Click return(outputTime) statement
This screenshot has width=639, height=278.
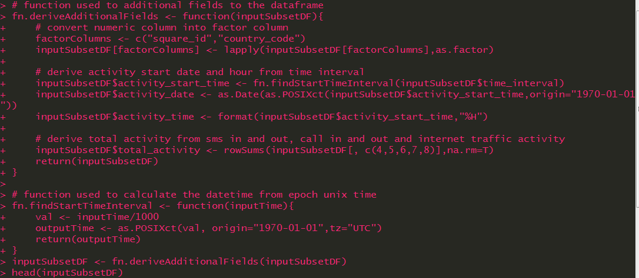tap(88, 239)
